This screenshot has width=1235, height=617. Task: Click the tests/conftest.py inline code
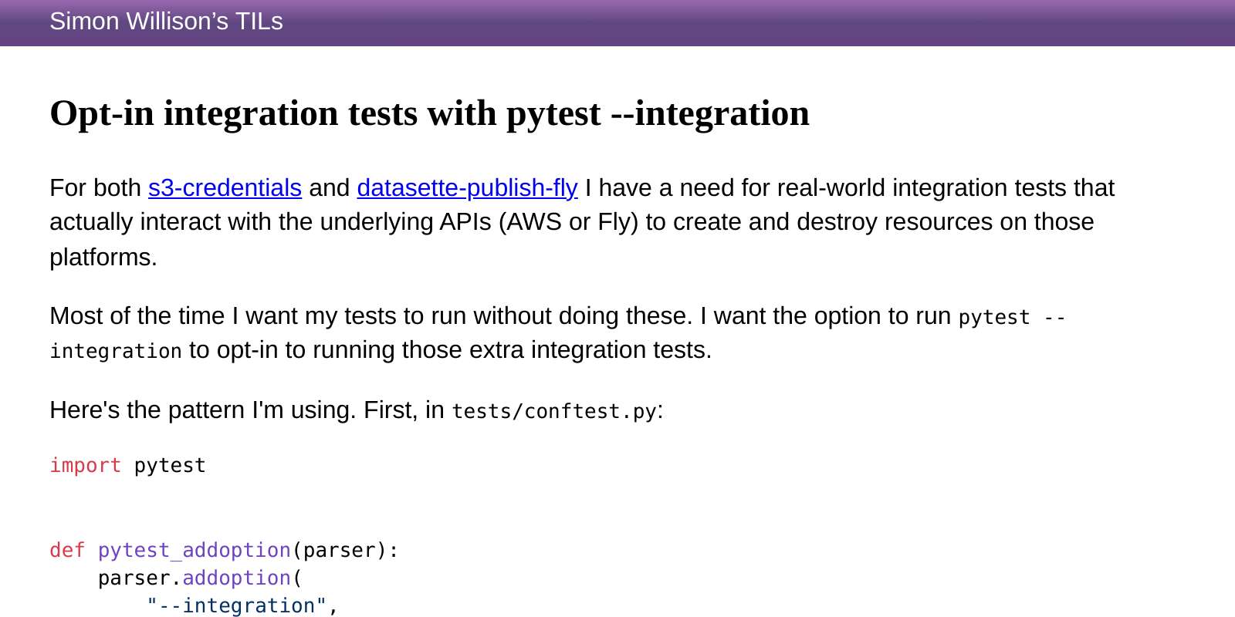click(553, 411)
